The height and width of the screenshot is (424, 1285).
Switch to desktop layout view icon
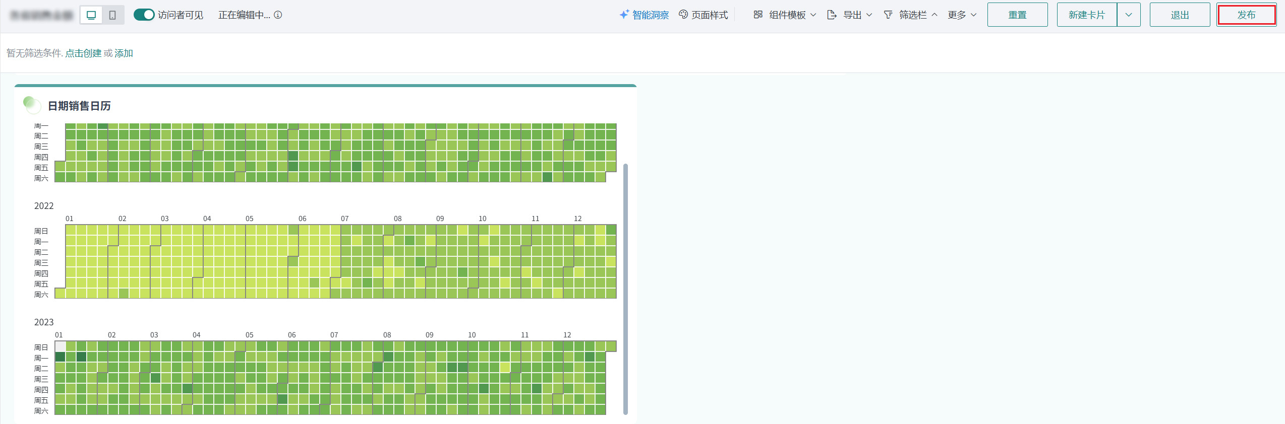[91, 15]
